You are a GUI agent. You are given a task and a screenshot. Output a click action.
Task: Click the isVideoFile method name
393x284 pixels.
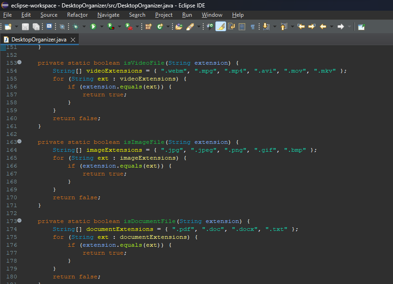tap(144, 63)
